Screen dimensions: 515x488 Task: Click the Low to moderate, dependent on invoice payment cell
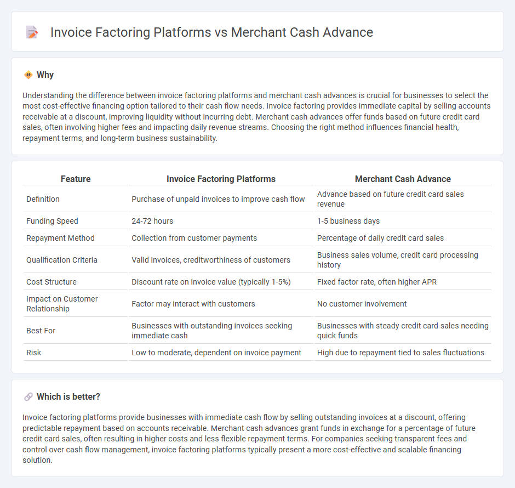click(221, 353)
